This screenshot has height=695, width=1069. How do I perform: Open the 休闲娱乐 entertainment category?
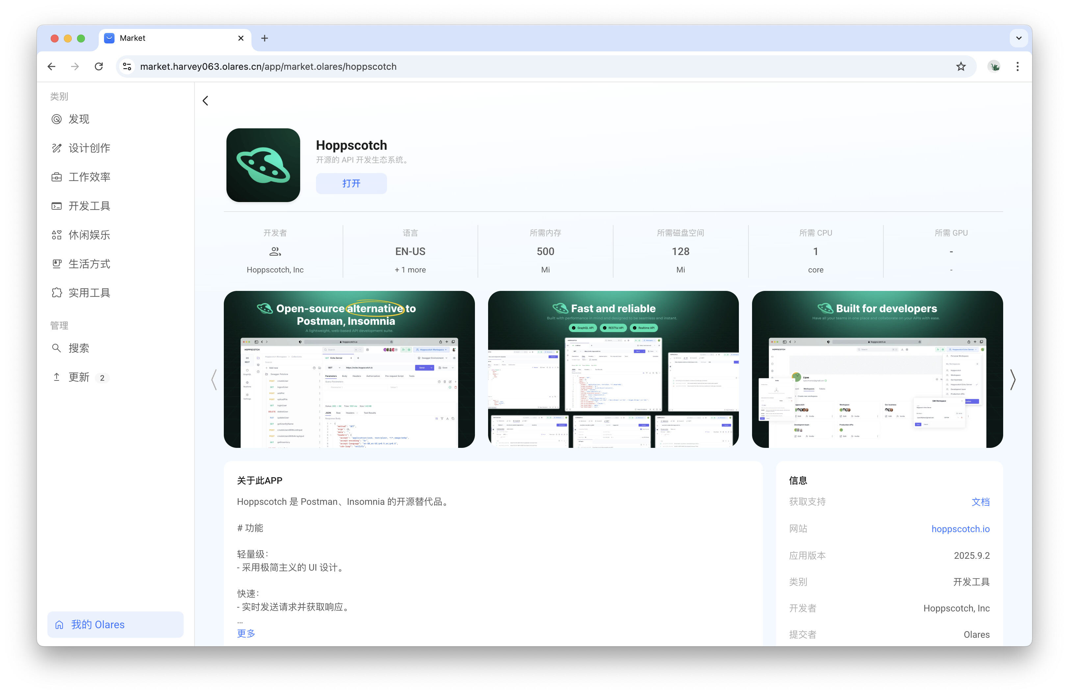tap(89, 235)
